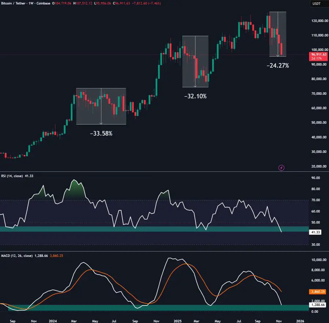This screenshot has width=329, height=323.
Task: Click the 8,000.00 level on MACD axis
Action: coord(319,270)
